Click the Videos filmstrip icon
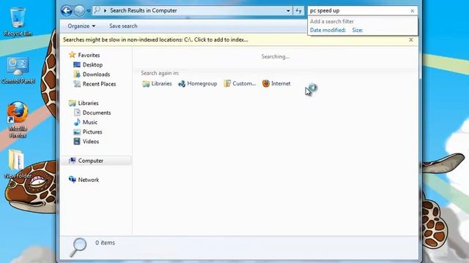This screenshot has width=469, height=263. point(77,141)
